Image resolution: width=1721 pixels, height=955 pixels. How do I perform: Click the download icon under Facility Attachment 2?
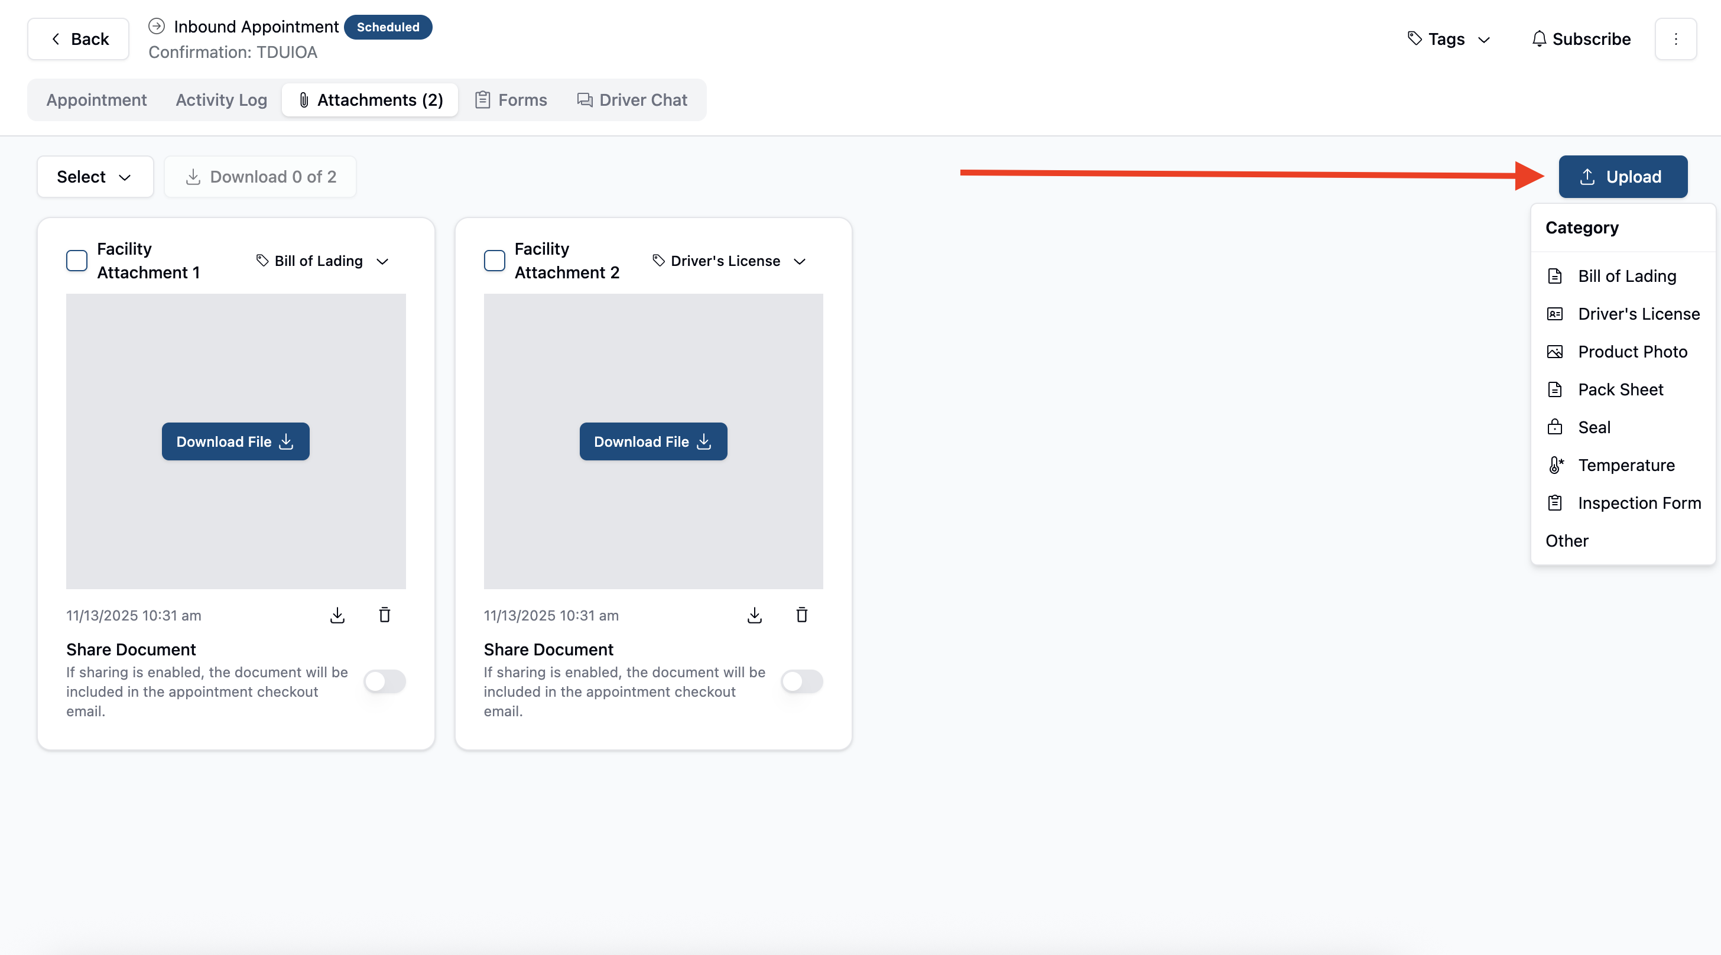coord(755,615)
